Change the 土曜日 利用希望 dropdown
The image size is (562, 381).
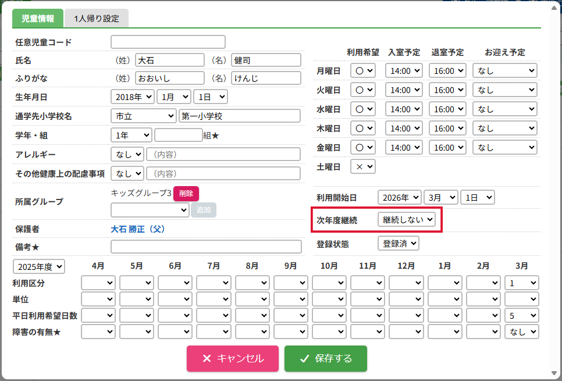click(x=362, y=167)
